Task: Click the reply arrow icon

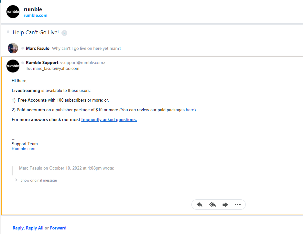Action: tap(200, 205)
